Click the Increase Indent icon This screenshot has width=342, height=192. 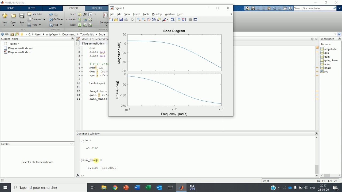pos(85,25)
